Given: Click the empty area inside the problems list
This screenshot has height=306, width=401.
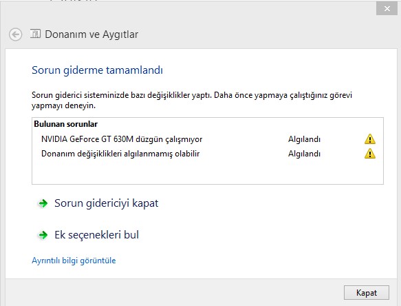Looking at the screenshot, I should [208, 172].
